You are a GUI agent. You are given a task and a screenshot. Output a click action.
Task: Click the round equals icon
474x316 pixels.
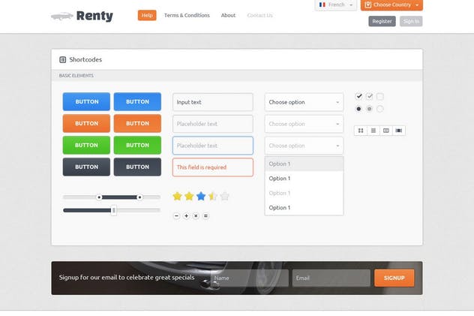click(205, 216)
